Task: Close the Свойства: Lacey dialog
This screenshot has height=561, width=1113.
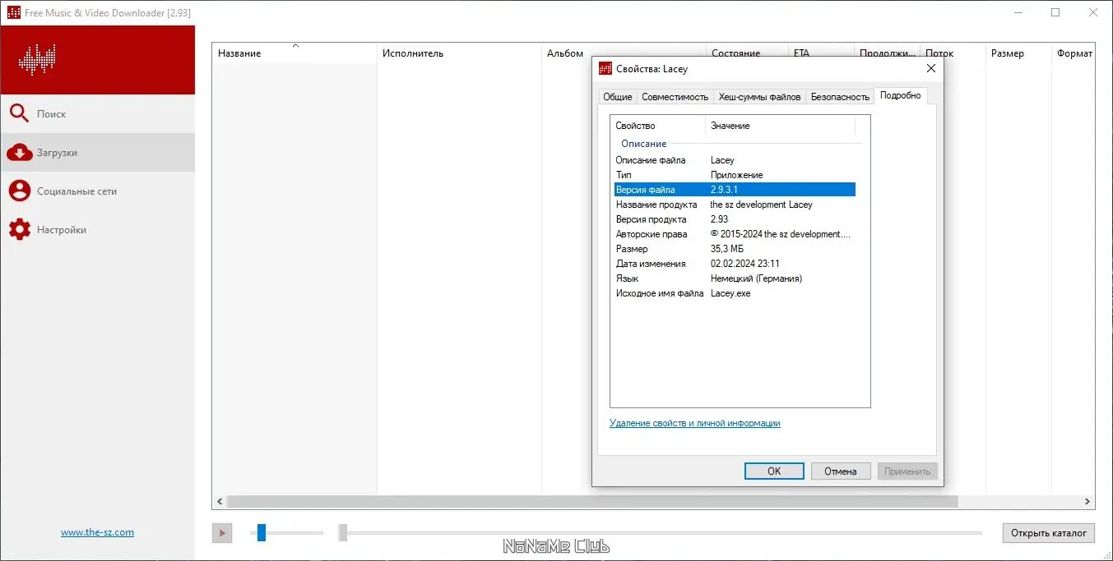Action: point(931,69)
